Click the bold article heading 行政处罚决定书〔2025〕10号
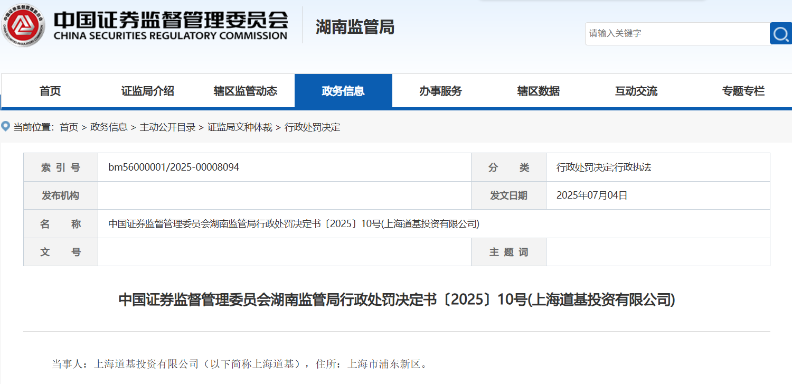 coord(397,299)
